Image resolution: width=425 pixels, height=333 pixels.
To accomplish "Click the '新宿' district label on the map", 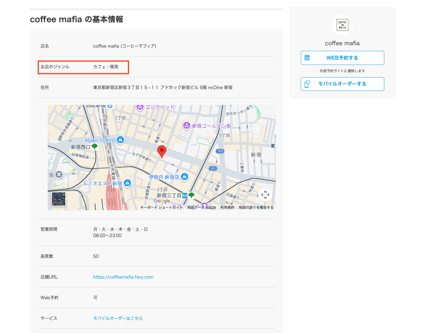I will click(x=256, y=154).
